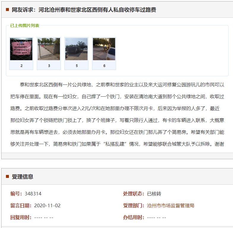Click the 办结用时 label
Image resolution: width=233 pixels, height=228 pixels.
click(134, 217)
